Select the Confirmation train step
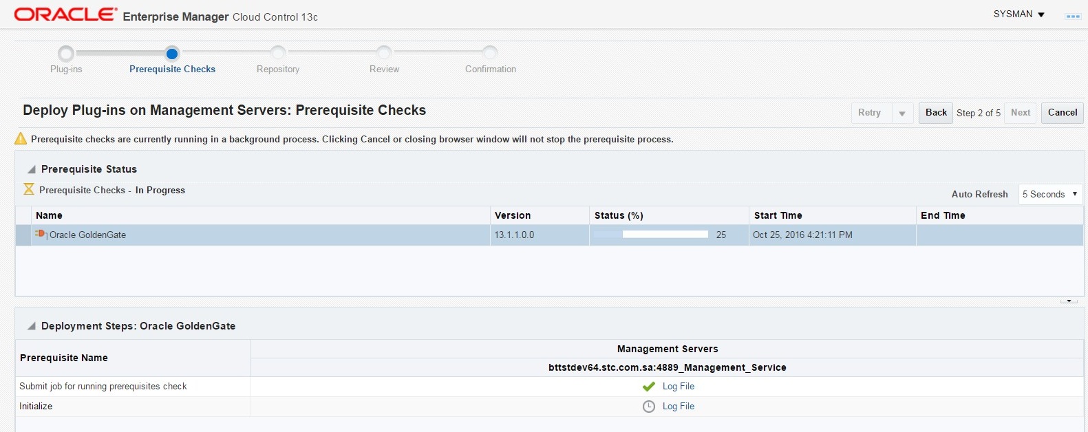Screen dimensions: 1088x432 point(490,60)
